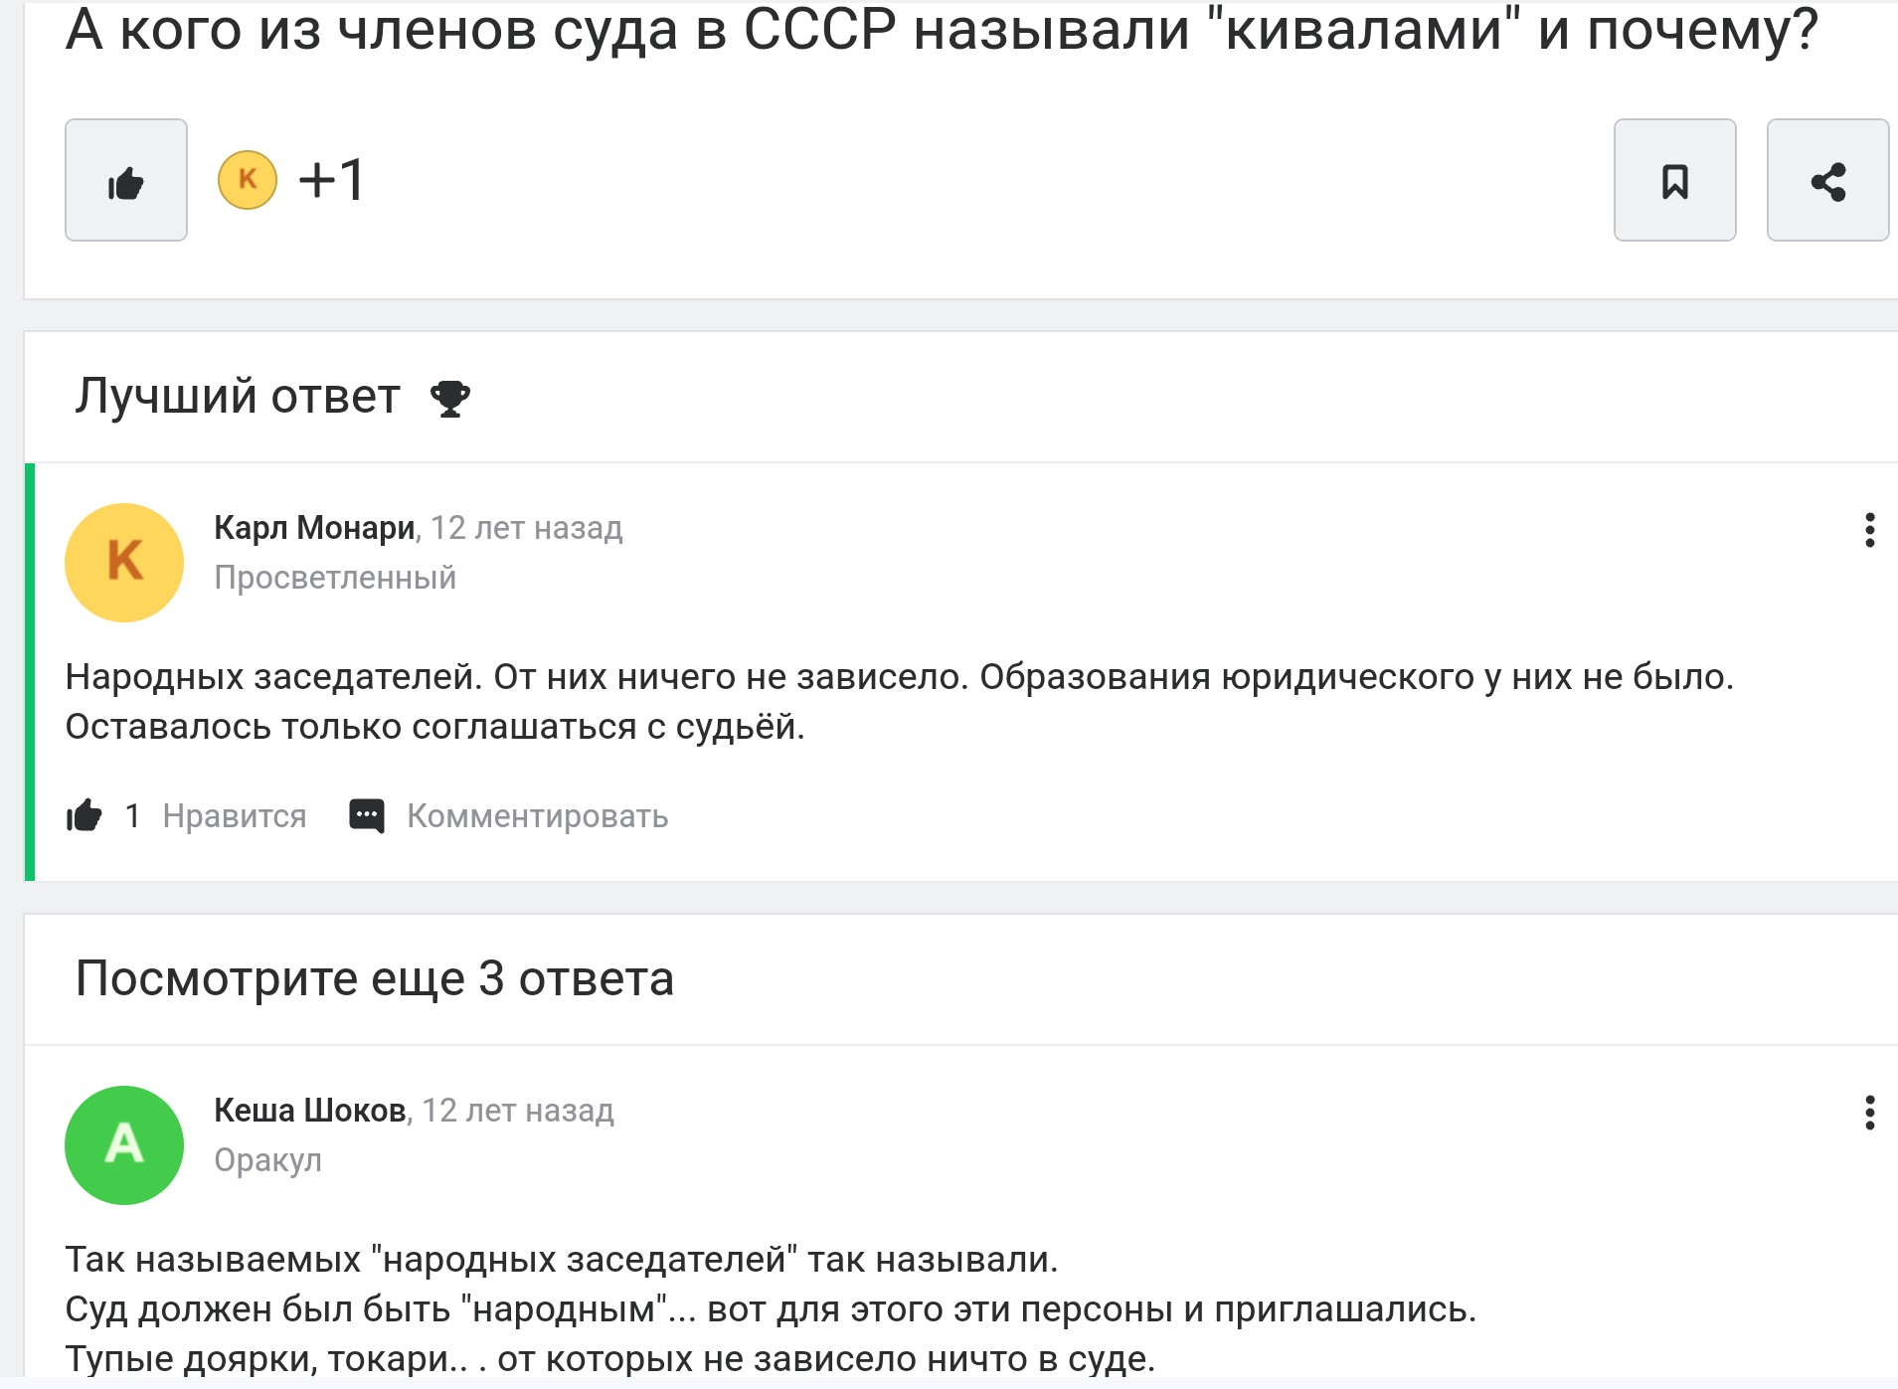
Task: Click the Посмотрите еще 3 ответа heading
Action: (x=375, y=978)
